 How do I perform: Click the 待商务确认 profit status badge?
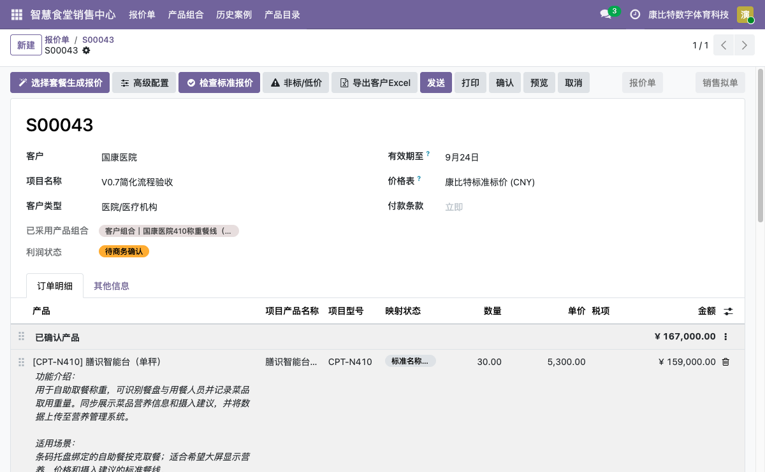[124, 252]
